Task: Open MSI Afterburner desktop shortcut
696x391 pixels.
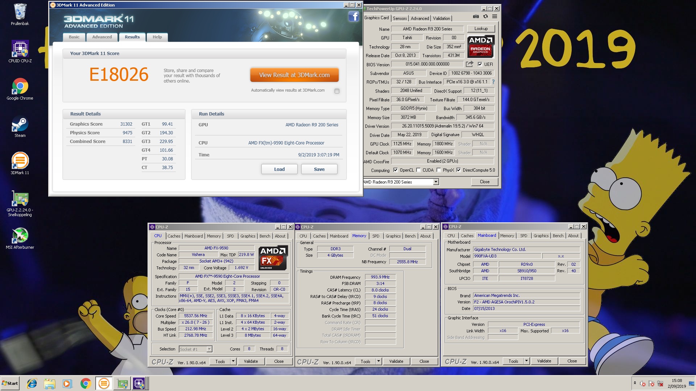Action: (20, 238)
